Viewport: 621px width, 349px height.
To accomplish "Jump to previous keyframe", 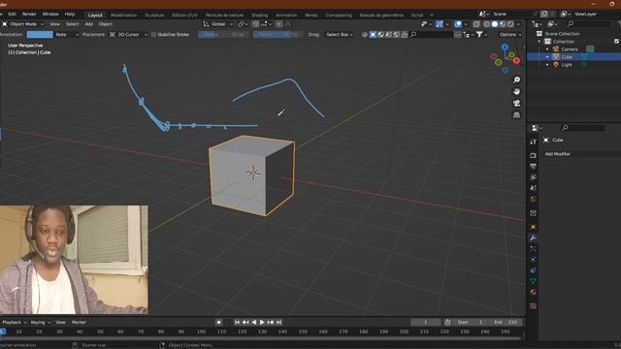I will click(245, 323).
